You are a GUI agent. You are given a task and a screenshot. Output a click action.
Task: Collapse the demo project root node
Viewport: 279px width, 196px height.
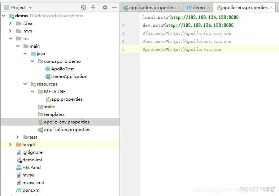(x=3, y=16)
